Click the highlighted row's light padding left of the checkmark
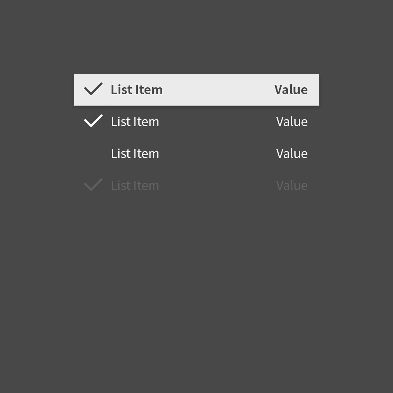The image size is (393, 393). (79, 90)
